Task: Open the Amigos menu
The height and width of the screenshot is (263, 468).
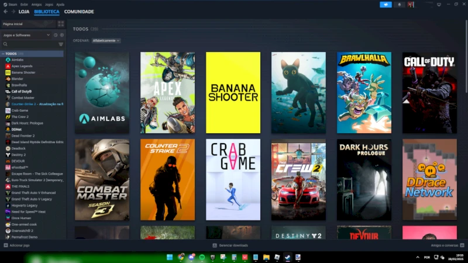Action: 36,5
